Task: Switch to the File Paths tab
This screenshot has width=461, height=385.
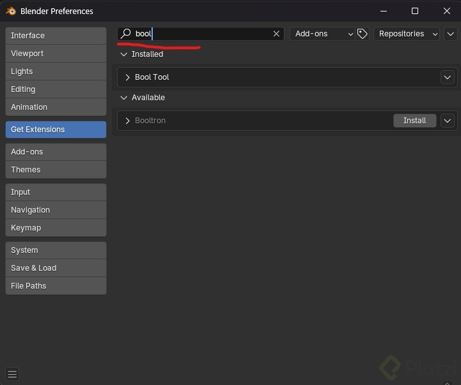Action: click(x=56, y=286)
